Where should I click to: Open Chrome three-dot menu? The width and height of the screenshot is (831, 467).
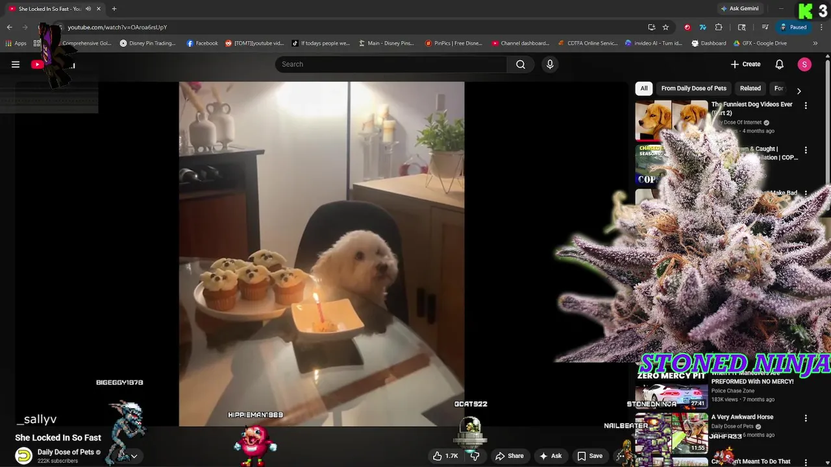point(821,27)
